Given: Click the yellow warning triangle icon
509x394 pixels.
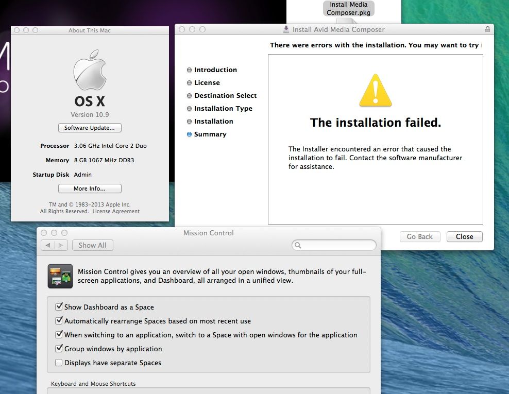Looking at the screenshot, I should click(x=376, y=90).
